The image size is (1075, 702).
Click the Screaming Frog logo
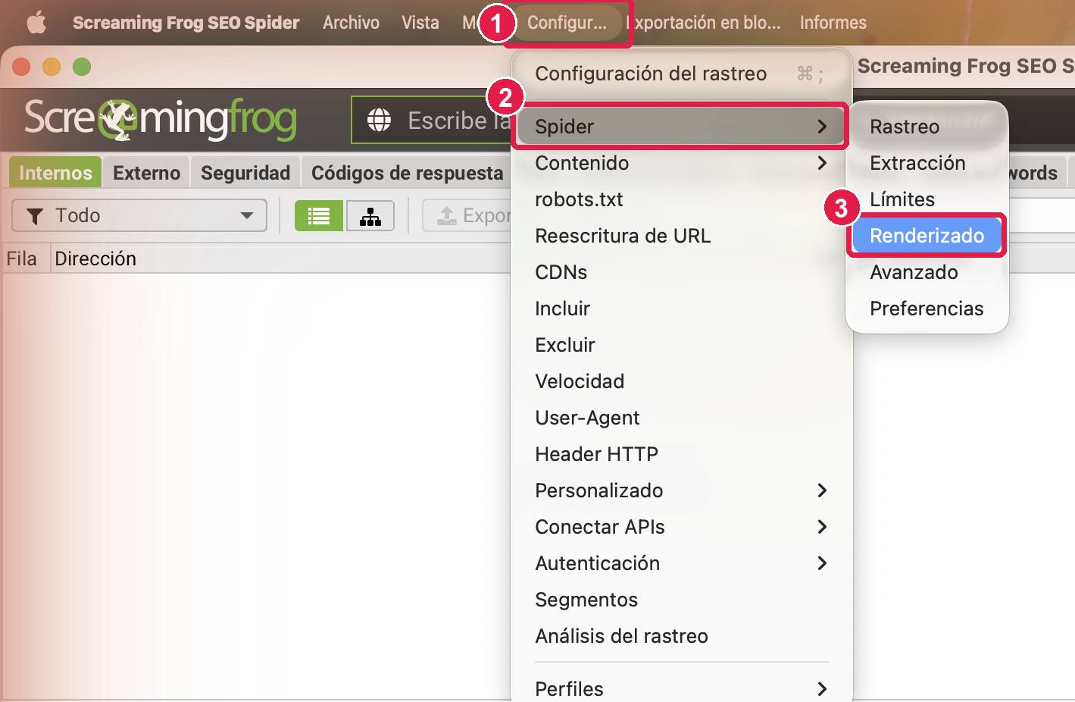pyautogui.click(x=161, y=119)
